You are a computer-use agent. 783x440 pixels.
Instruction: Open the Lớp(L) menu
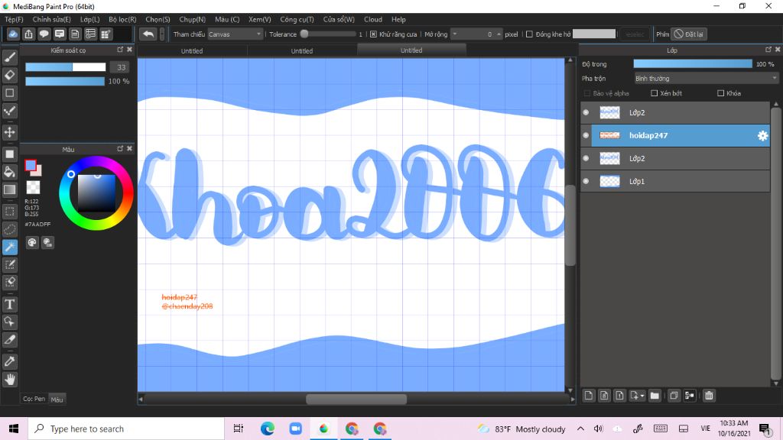[90, 19]
